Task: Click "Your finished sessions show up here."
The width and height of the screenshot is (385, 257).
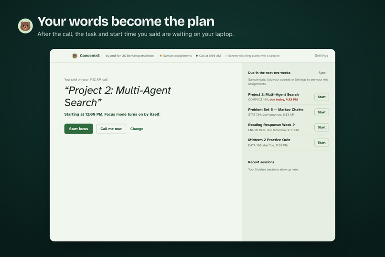Action: 273,169
